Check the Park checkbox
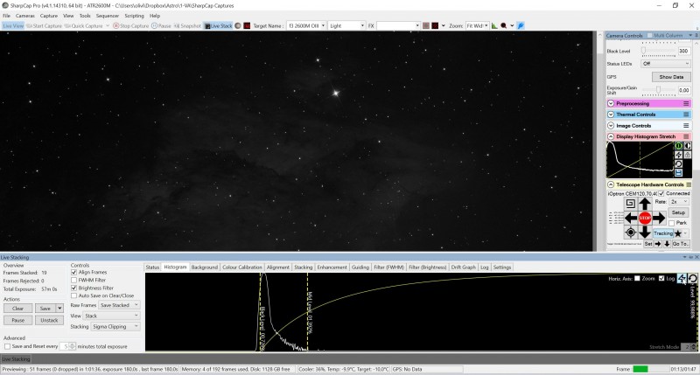Viewport: 700px width, 375px height. tap(672, 223)
